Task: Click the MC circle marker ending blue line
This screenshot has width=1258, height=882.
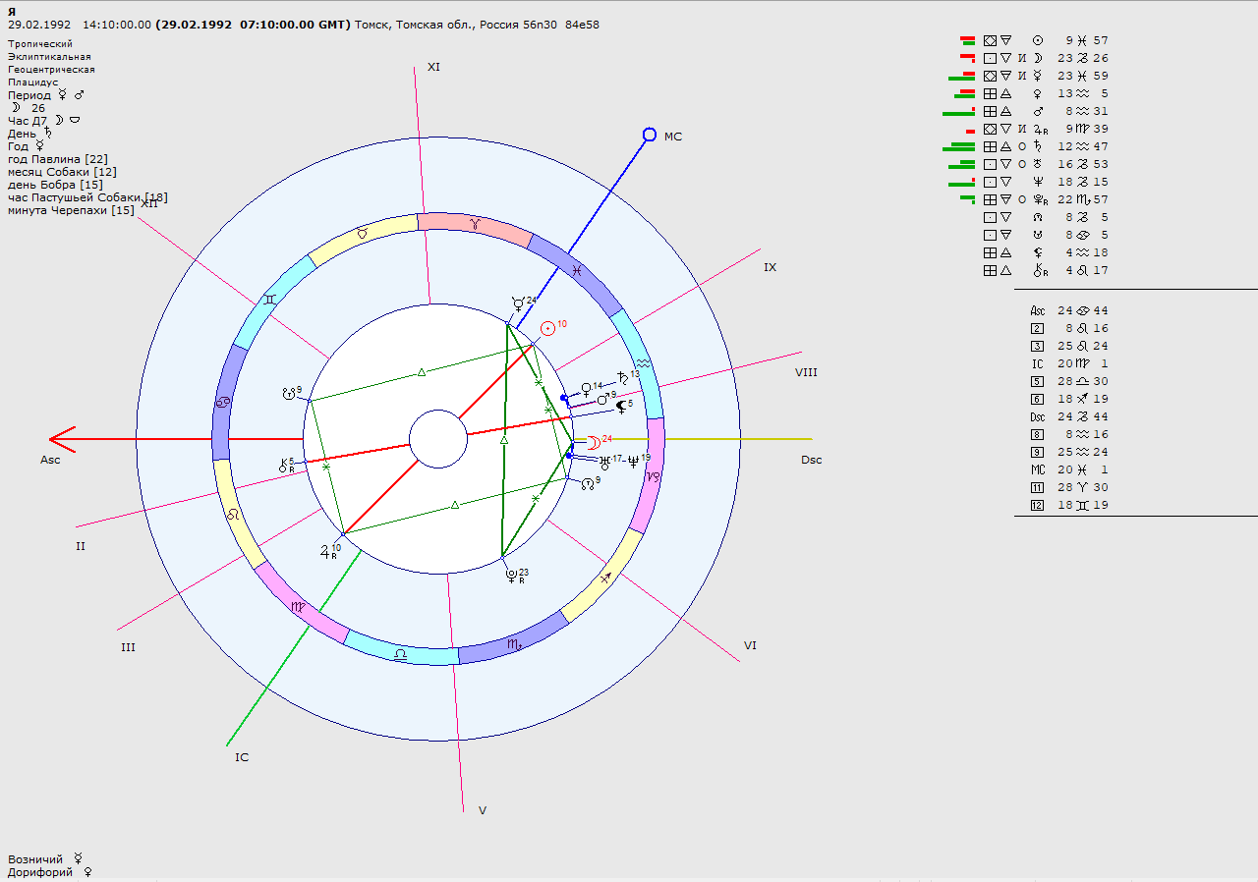Action: click(x=649, y=135)
